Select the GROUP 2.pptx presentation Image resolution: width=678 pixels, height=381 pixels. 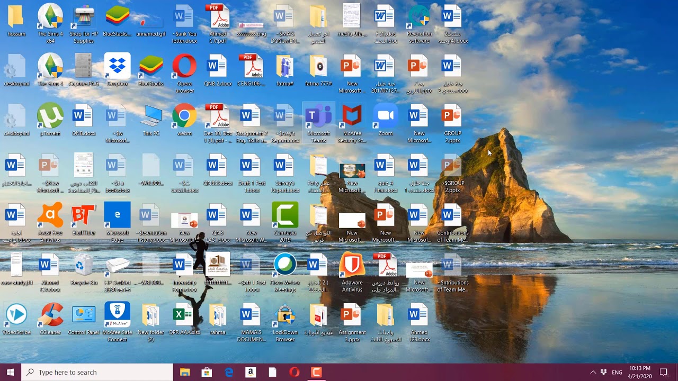(x=452, y=123)
